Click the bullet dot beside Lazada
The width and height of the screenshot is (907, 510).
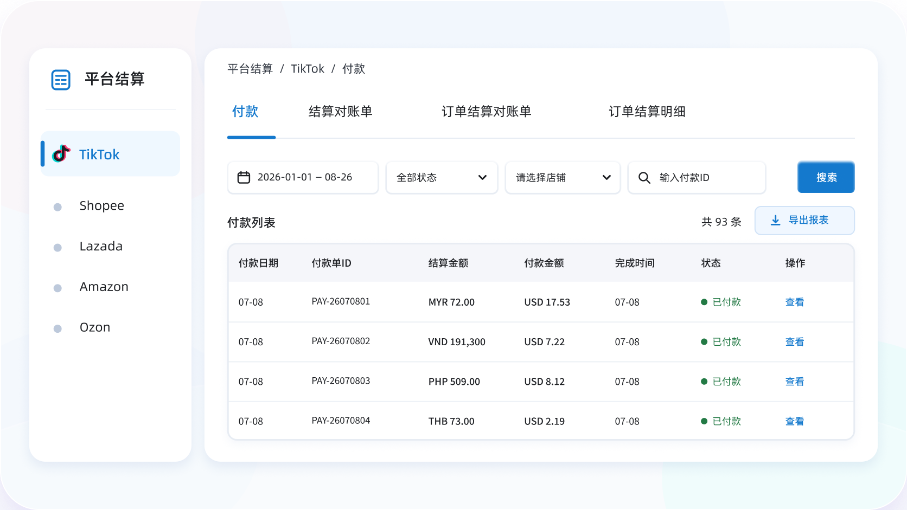coord(58,248)
